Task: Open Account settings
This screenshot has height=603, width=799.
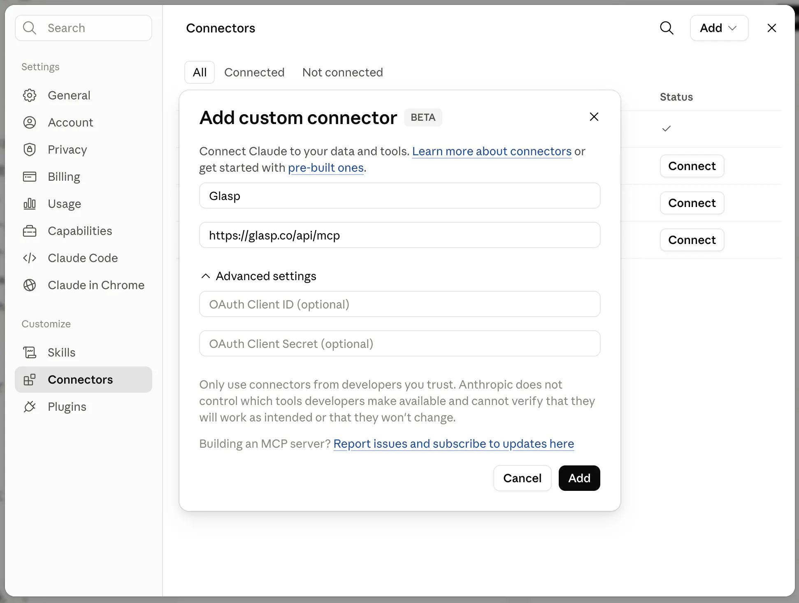Action: (x=84, y=122)
